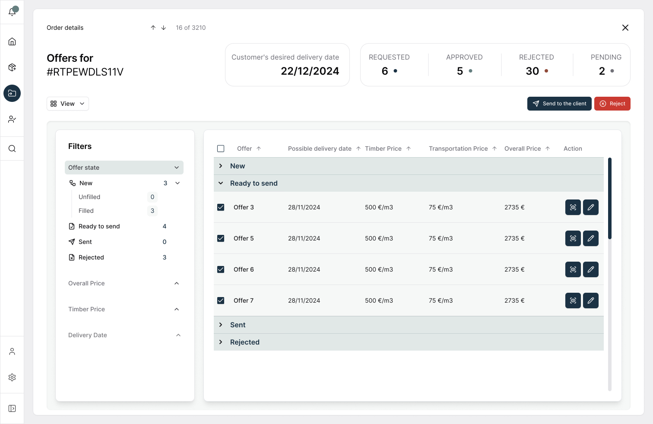Preview Offer 5 with the view icon
The height and width of the screenshot is (424, 653).
pos(573,238)
